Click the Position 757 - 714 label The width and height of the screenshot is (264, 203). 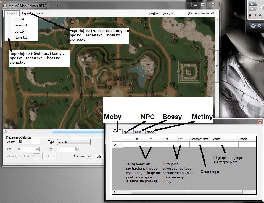[161, 13]
